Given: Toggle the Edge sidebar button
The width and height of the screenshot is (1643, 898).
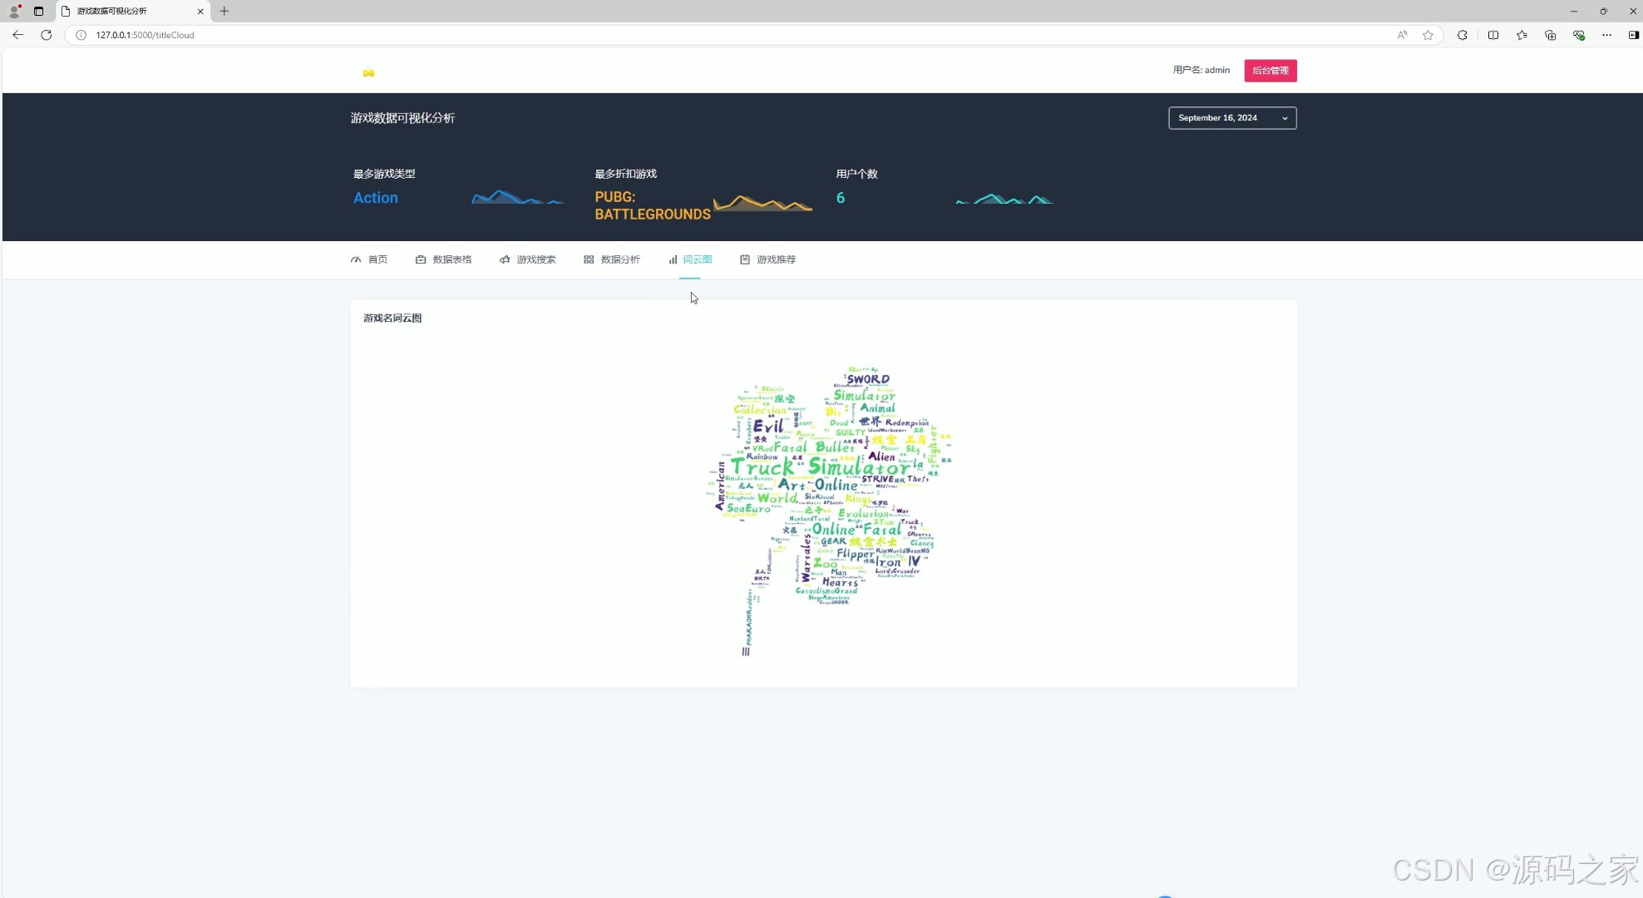Looking at the screenshot, I should pos(1633,35).
